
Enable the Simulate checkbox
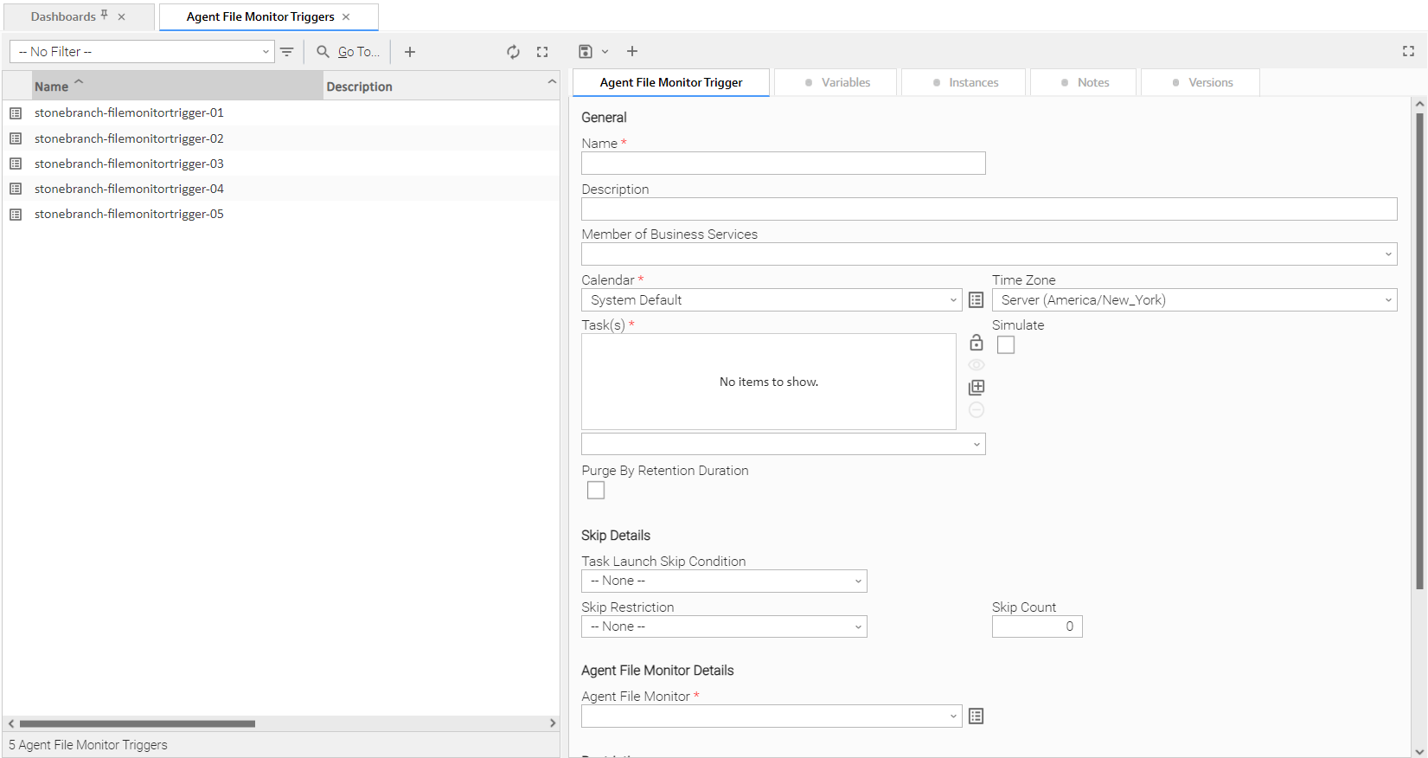click(1005, 345)
